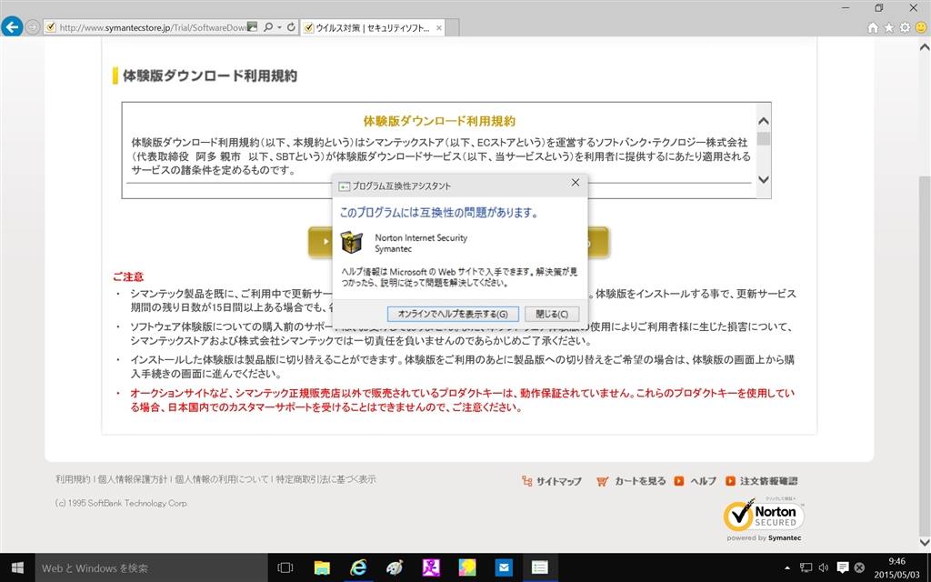Screen dimensions: 931x582
Task: Open the Action Center notification icon
Action: pyautogui.click(x=842, y=567)
